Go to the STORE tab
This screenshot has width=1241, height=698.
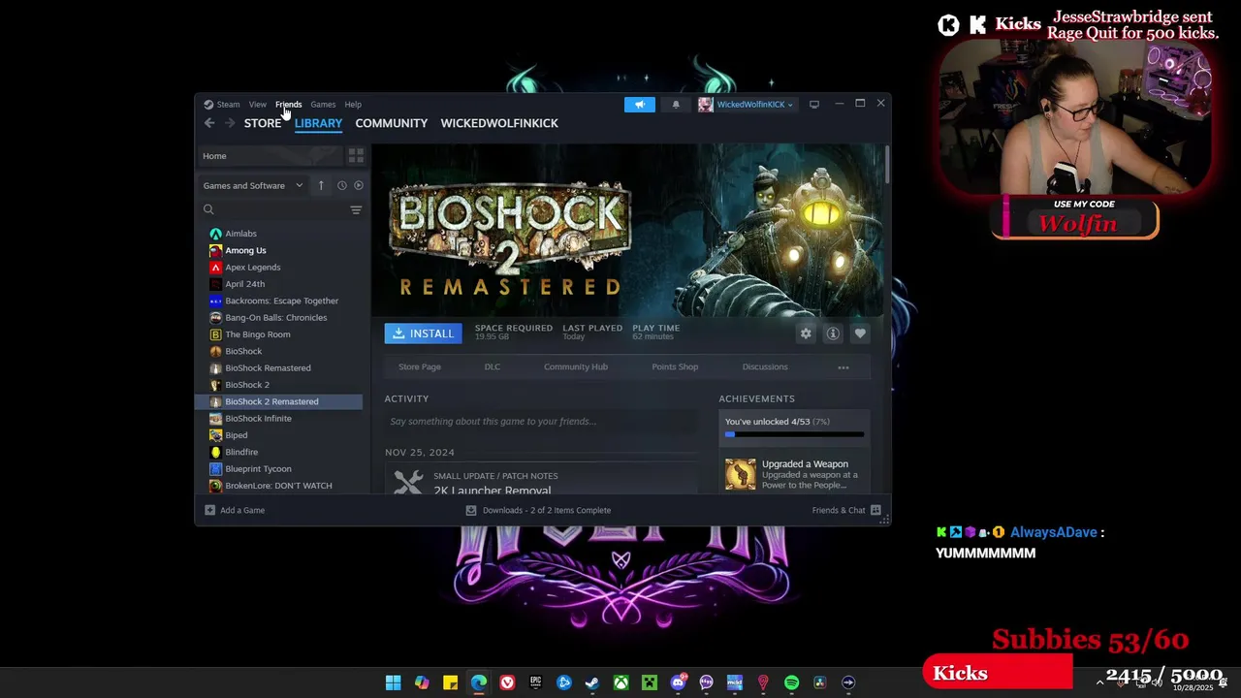tap(263, 123)
